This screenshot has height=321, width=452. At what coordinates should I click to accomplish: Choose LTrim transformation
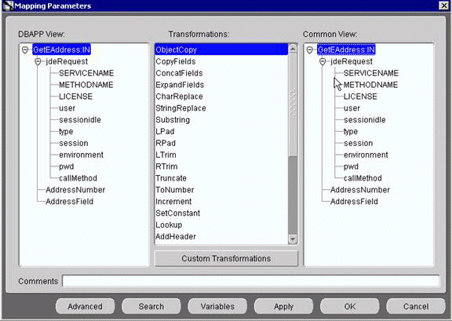221,155
